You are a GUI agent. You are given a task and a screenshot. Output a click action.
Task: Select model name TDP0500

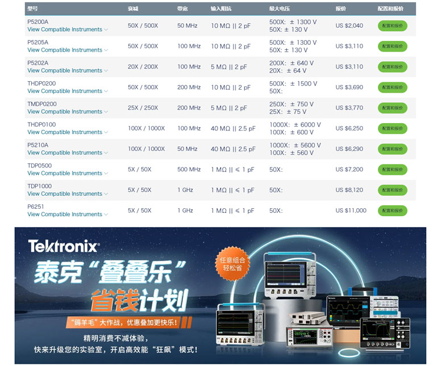(x=39, y=166)
